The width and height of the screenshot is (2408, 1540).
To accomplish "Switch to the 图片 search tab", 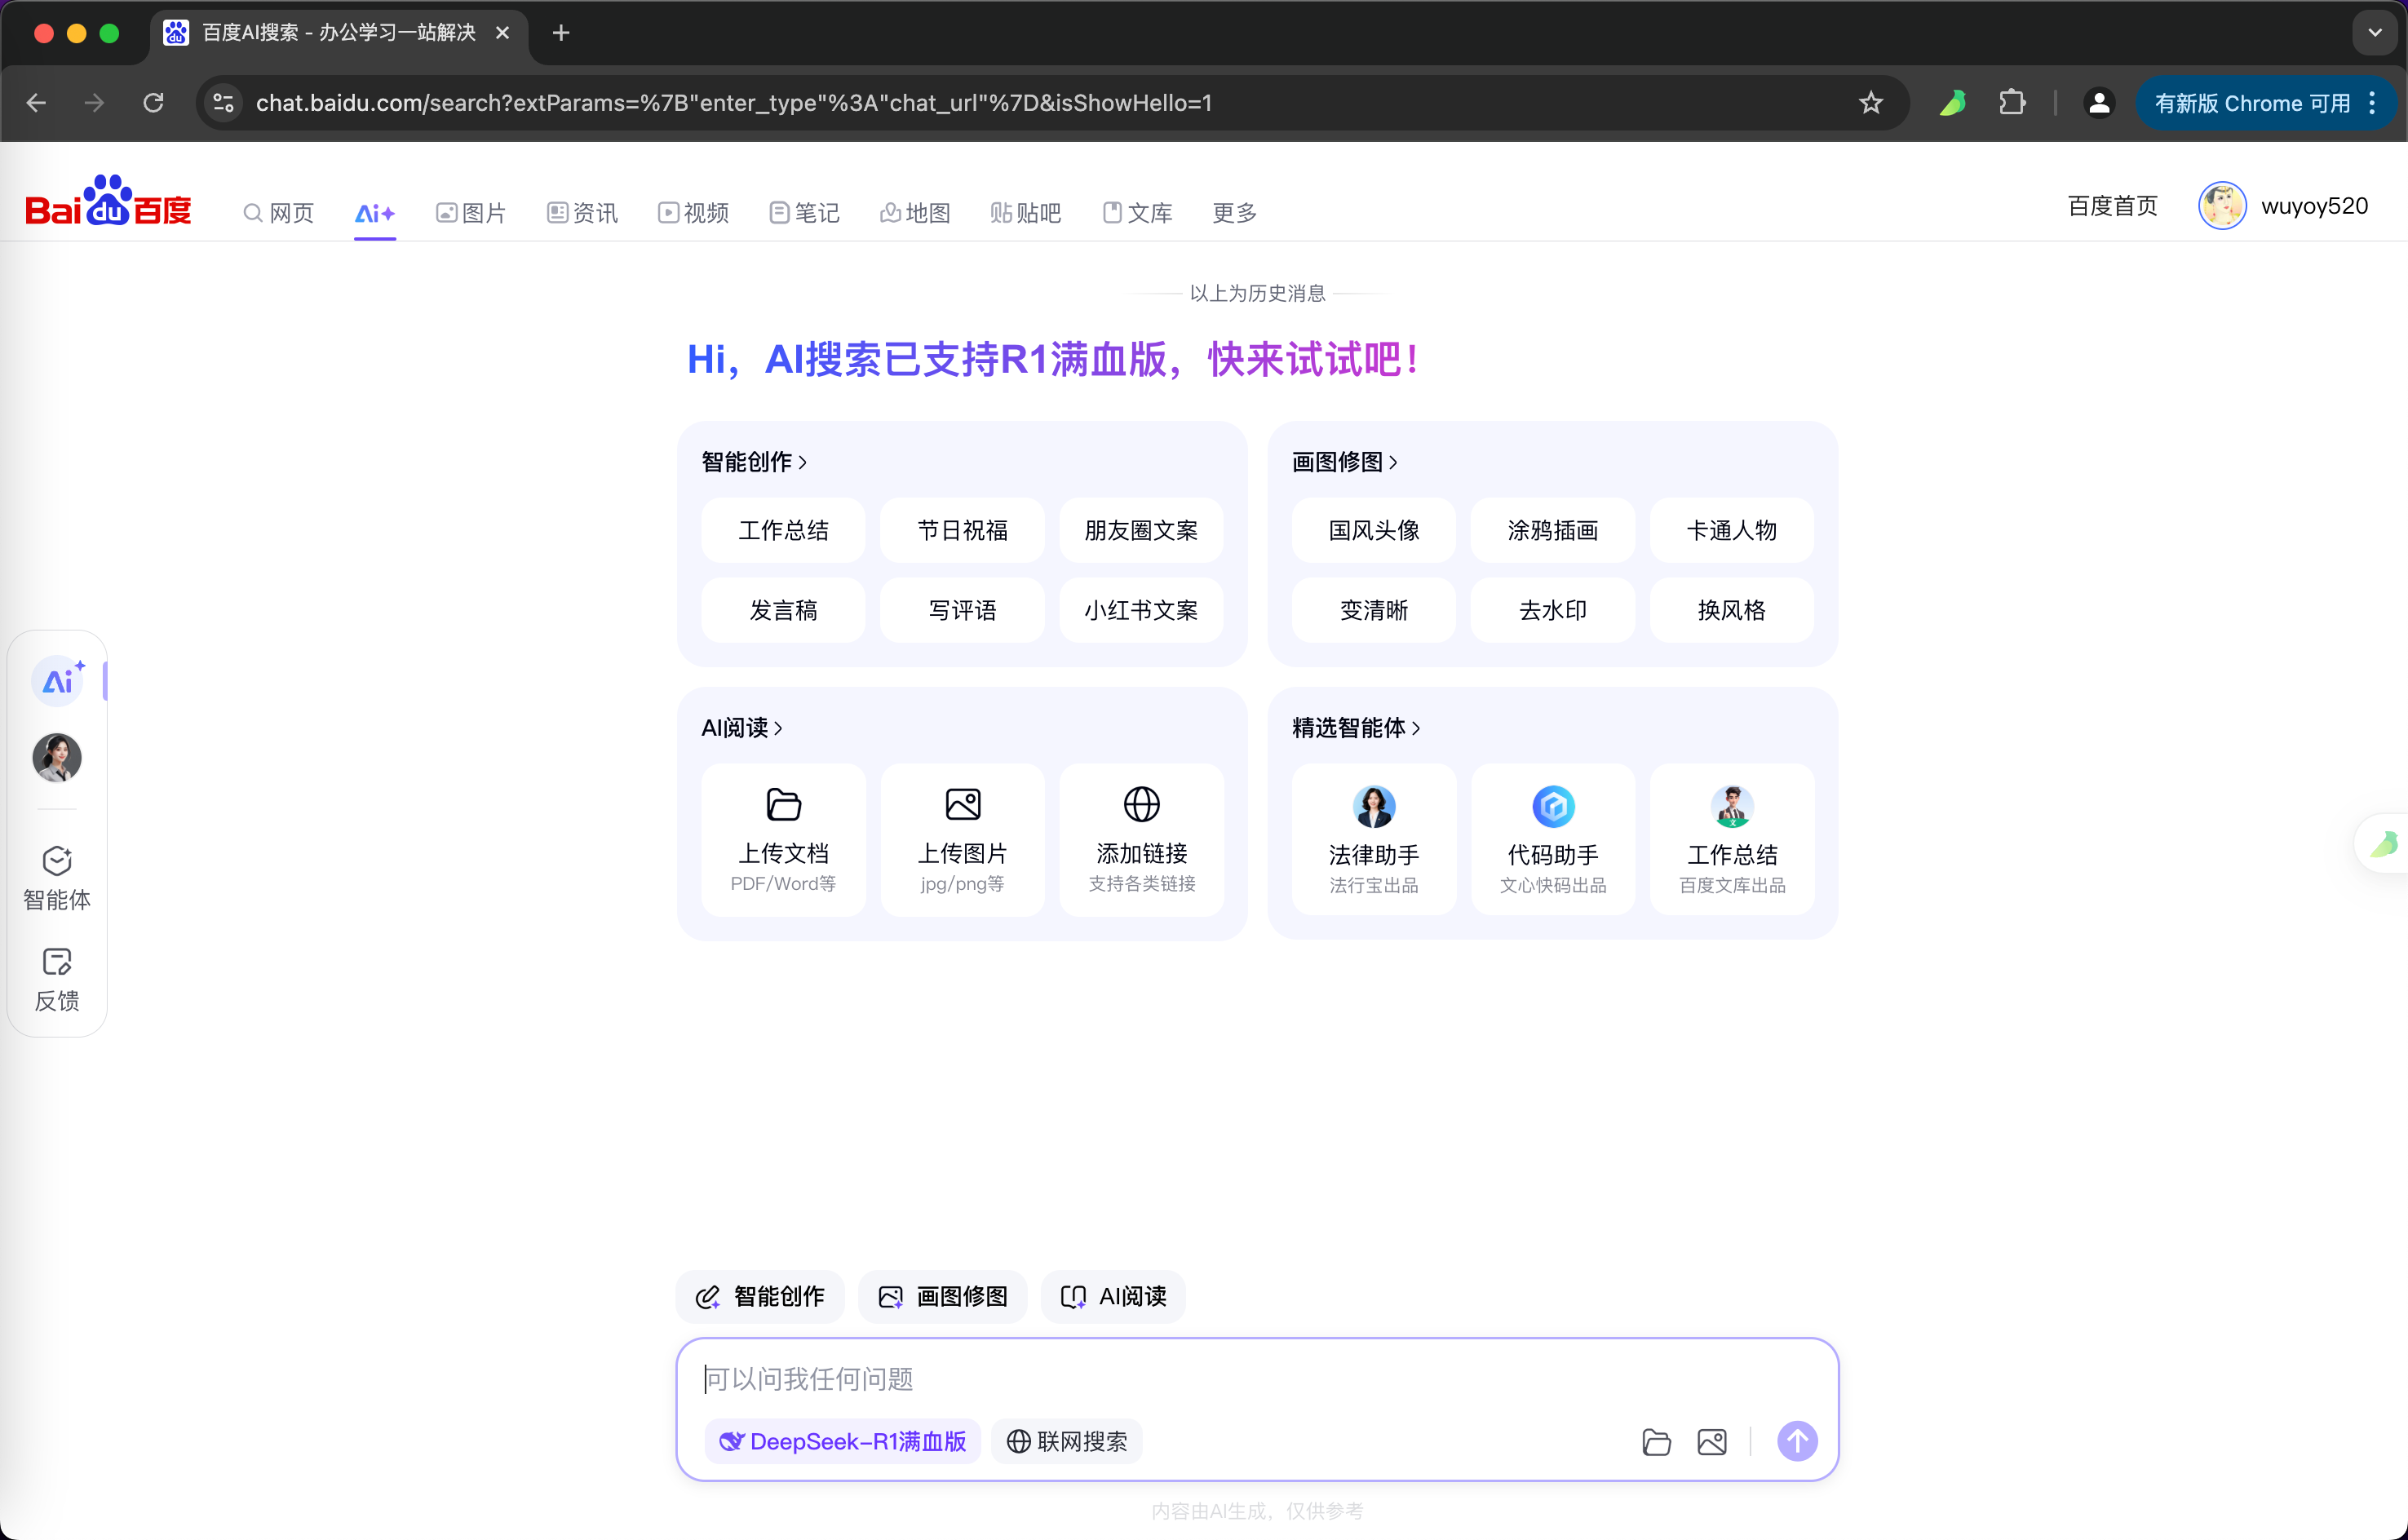I will (x=471, y=213).
